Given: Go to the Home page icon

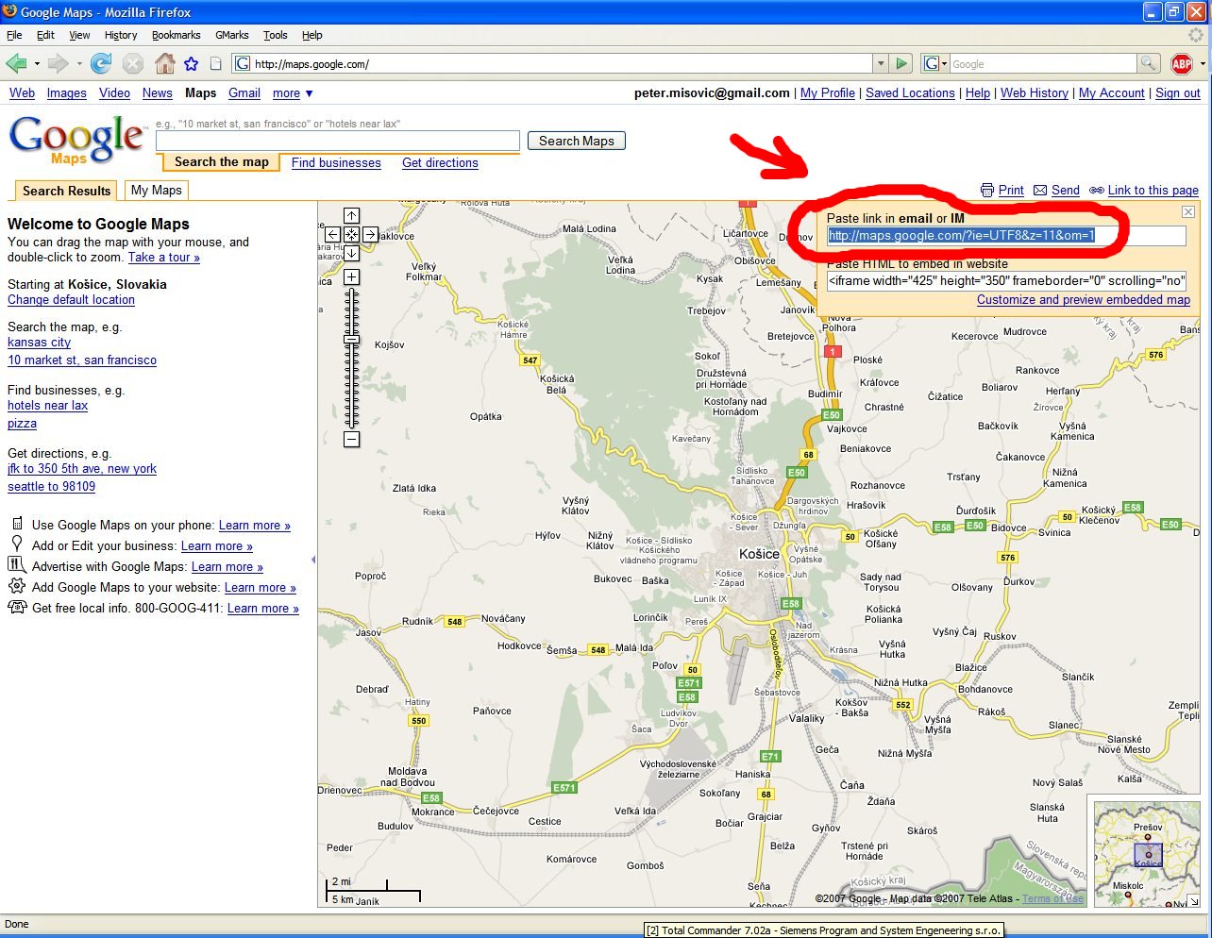Looking at the screenshot, I should [164, 63].
